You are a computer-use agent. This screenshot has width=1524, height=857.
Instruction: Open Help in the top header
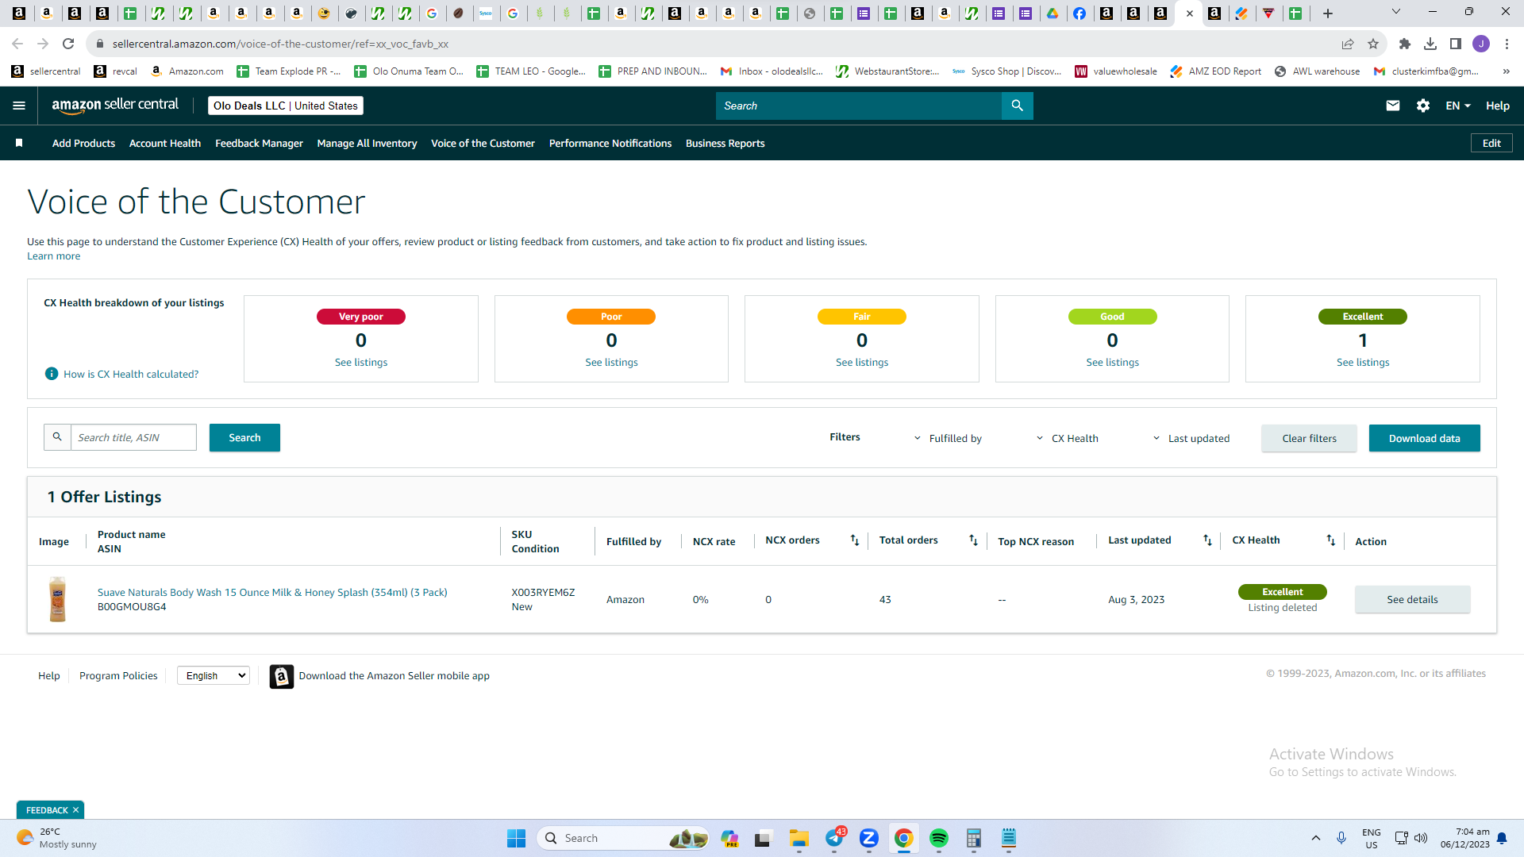[1498, 106]
